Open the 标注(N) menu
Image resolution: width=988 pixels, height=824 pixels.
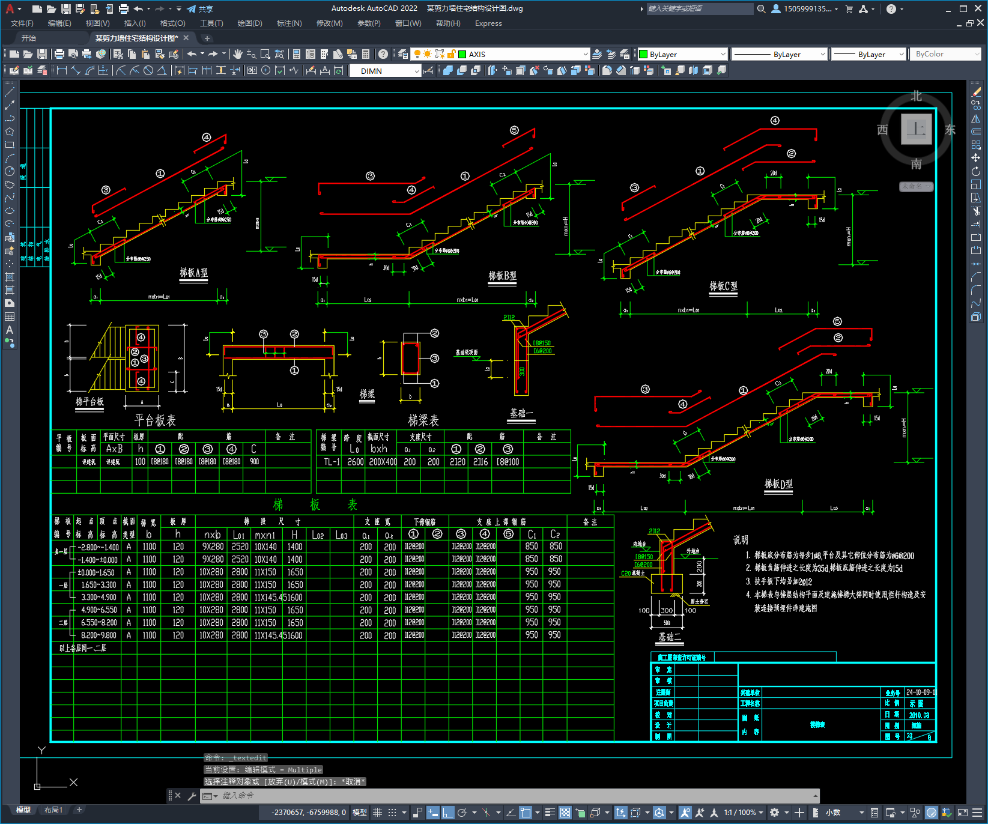click(289, 23)
